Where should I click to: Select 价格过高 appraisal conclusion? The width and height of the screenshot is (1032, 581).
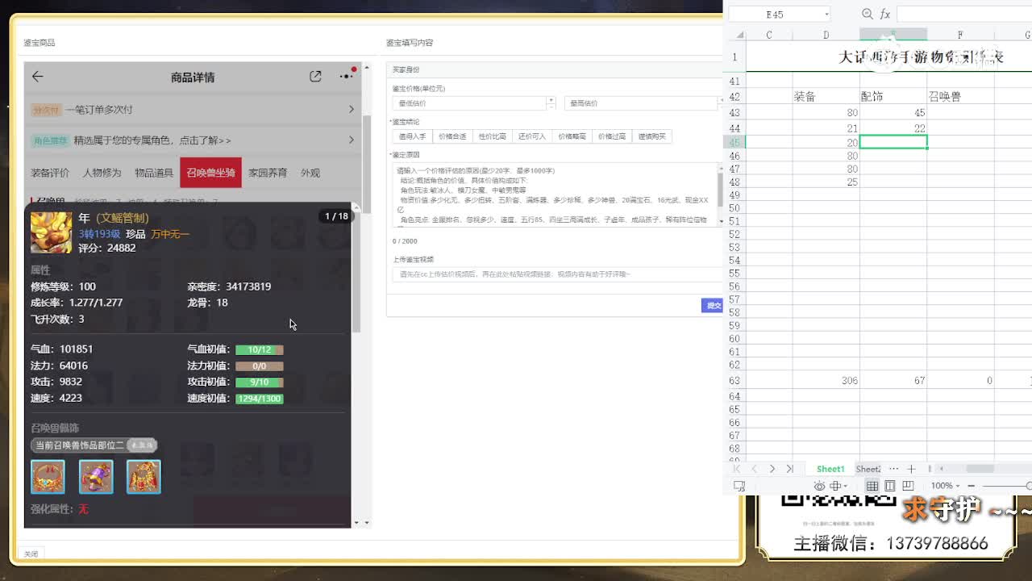(611, 136)
